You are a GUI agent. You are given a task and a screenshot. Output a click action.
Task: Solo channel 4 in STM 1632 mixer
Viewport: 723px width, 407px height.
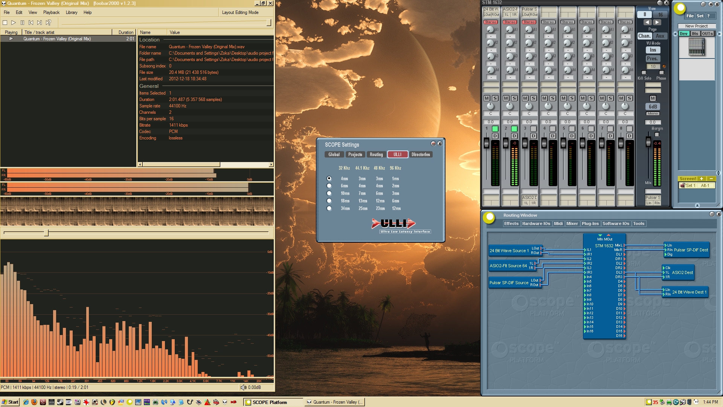click(553, 98)
